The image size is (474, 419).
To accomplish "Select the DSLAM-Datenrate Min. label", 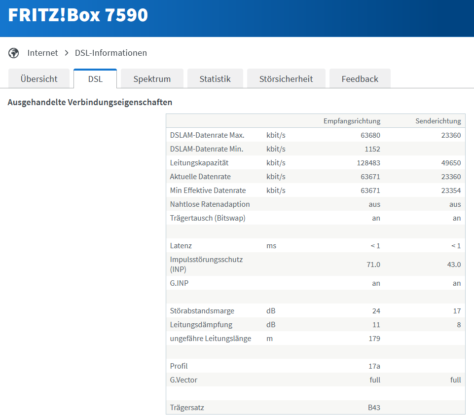I will pos(207,149).
